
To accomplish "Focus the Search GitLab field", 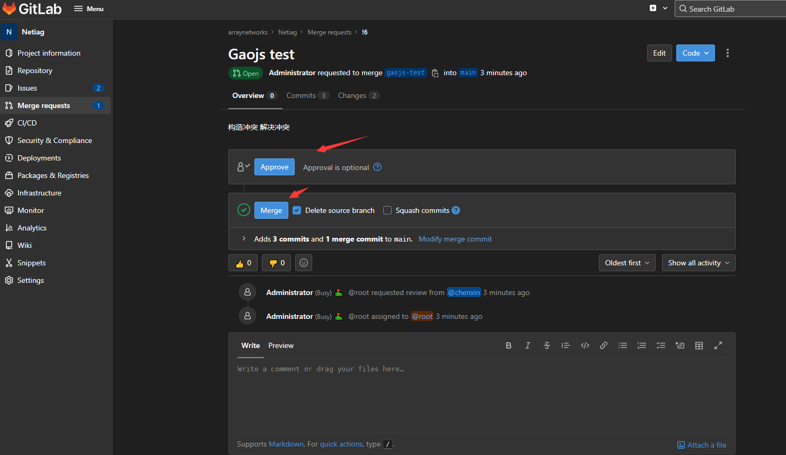I will click(x=730, y=8).
